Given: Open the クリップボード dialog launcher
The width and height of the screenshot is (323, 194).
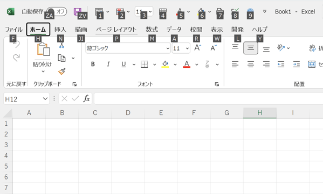Looking at the screenshot, I should pyautogui.click(x=74, y=84).
